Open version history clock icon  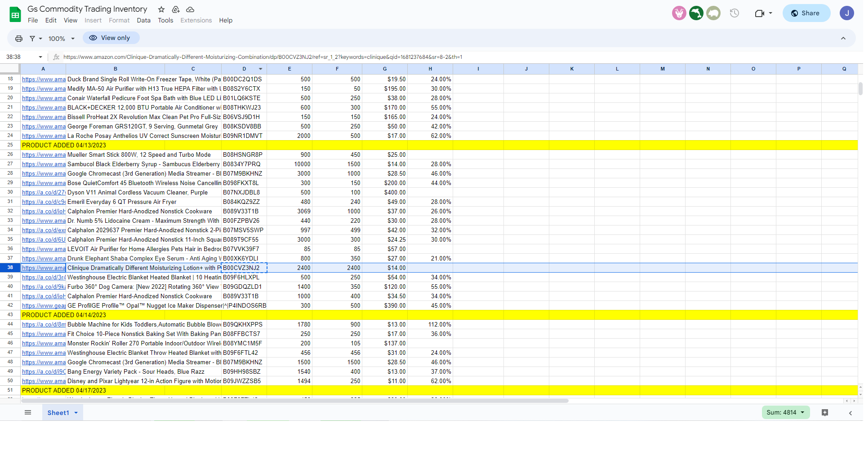[x=735, y=13]
